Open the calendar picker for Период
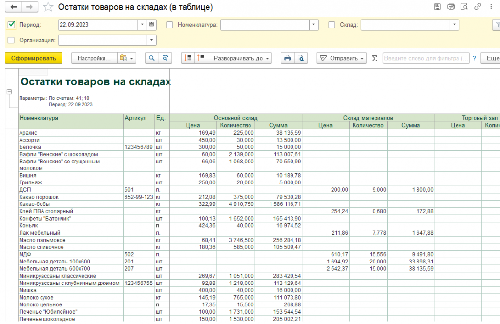 tap(152, 25)
